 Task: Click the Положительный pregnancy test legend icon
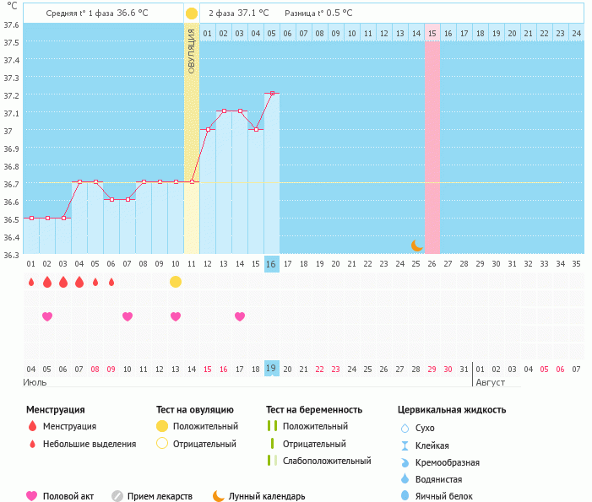point(272,427)
